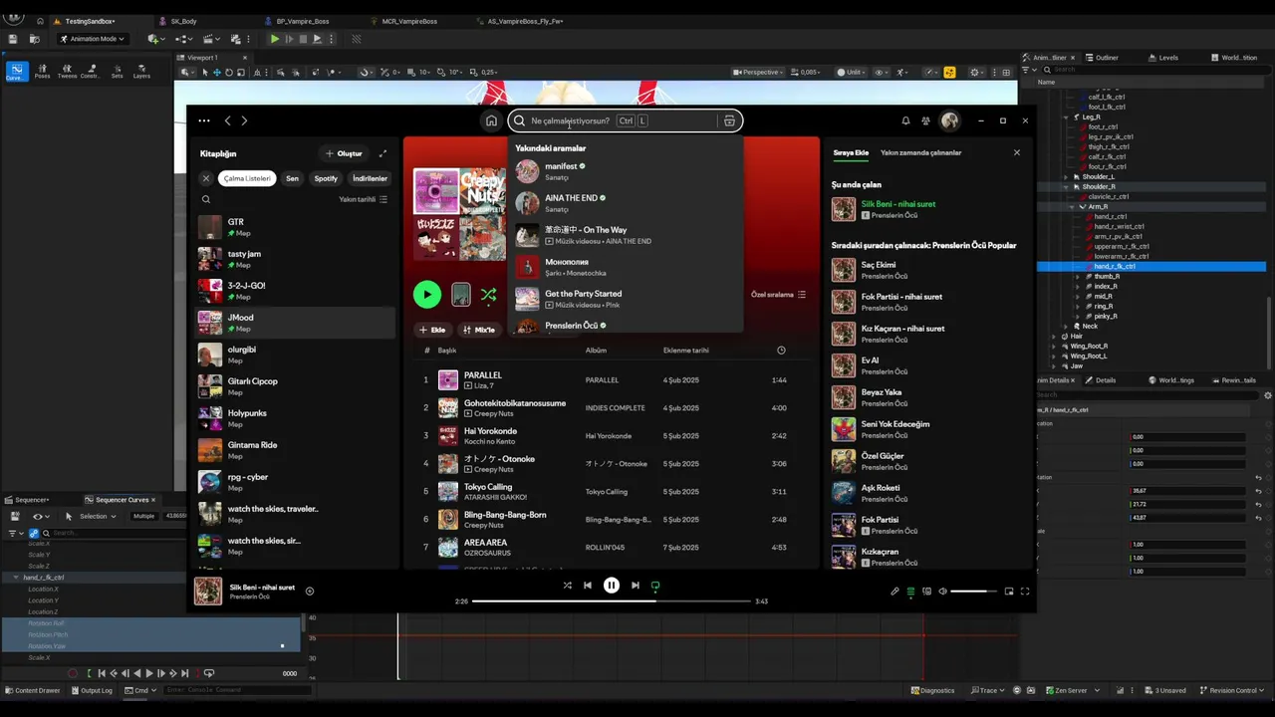Open the Animation Mode dropdown in Unreal
The width and height of the screenshot is (1275, 717).
[92, 39]
